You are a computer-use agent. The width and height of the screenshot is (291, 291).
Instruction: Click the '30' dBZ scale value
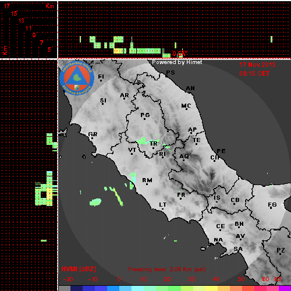pos(191,279)
